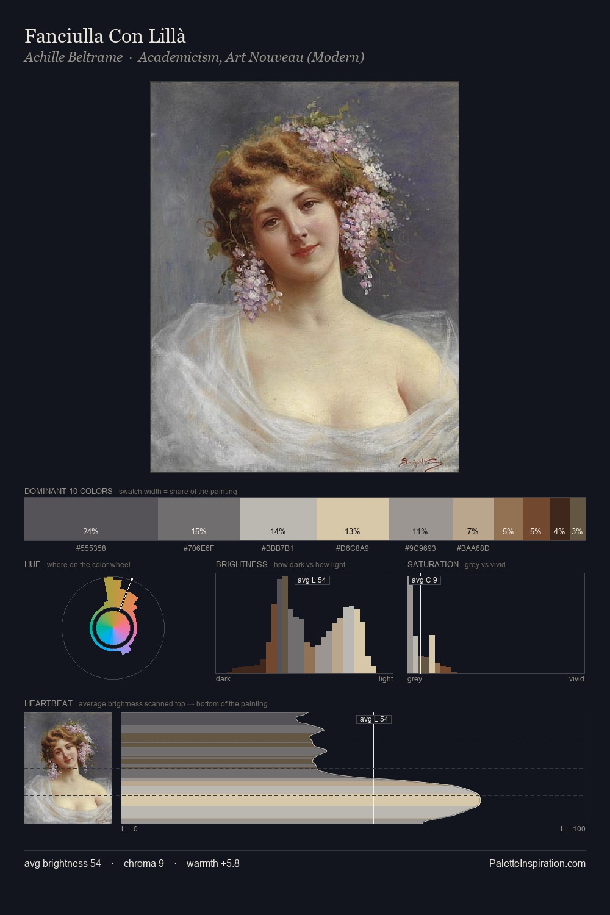Image resolution: width=610 pixels, height=915 pixels.
Task: Click the small painting thumbnail beside heartbeat chart
Action: click(68, 768)
